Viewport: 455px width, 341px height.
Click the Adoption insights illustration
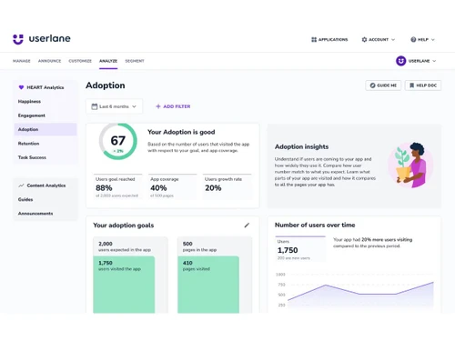(x=411, y=165)
